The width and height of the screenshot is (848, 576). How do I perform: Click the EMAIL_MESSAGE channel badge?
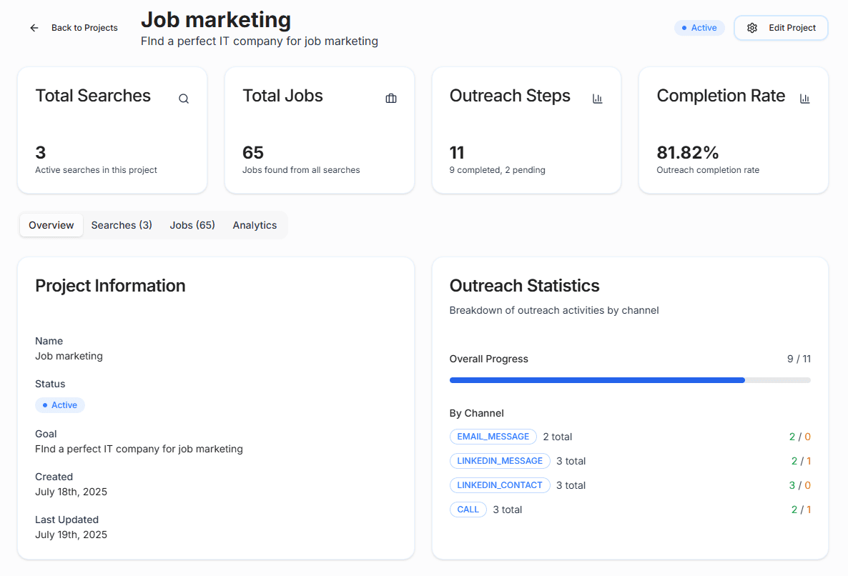(493, 437)
